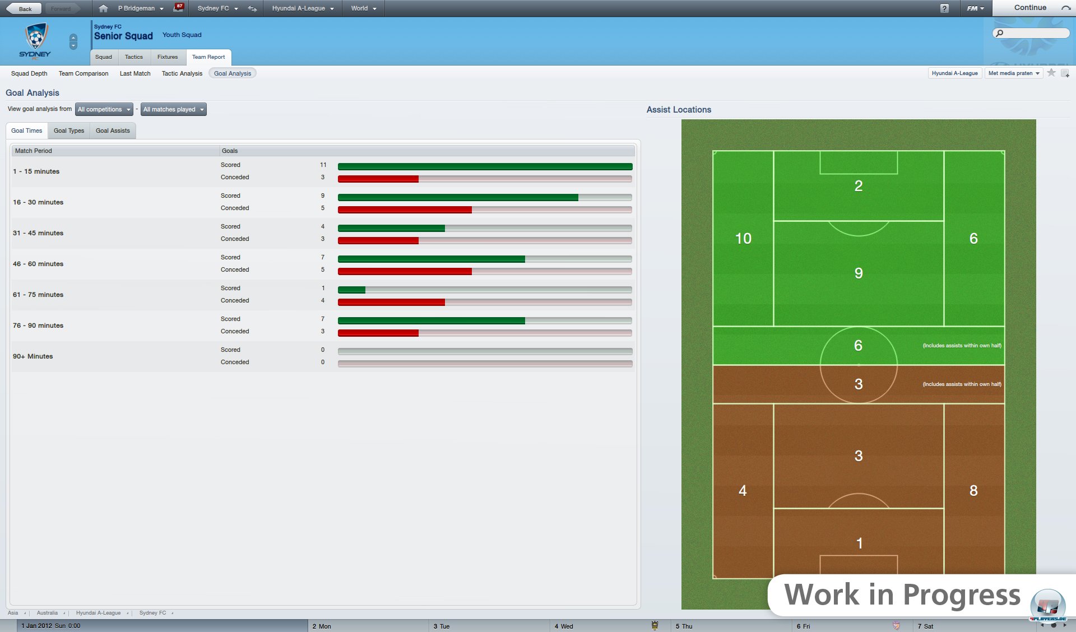This screenshot has height=632, width=1076.
Task: Select the Goal Types tab
Action: (68, 130)
